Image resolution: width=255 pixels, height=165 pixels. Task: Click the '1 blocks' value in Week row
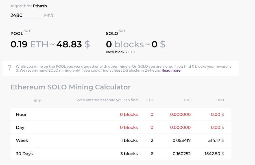point(129,140)
